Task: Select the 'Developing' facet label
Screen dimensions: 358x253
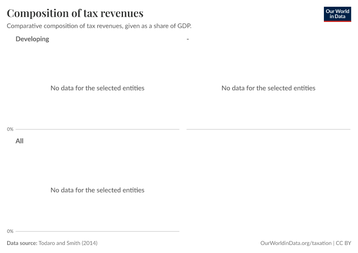Action: [32, 39]
